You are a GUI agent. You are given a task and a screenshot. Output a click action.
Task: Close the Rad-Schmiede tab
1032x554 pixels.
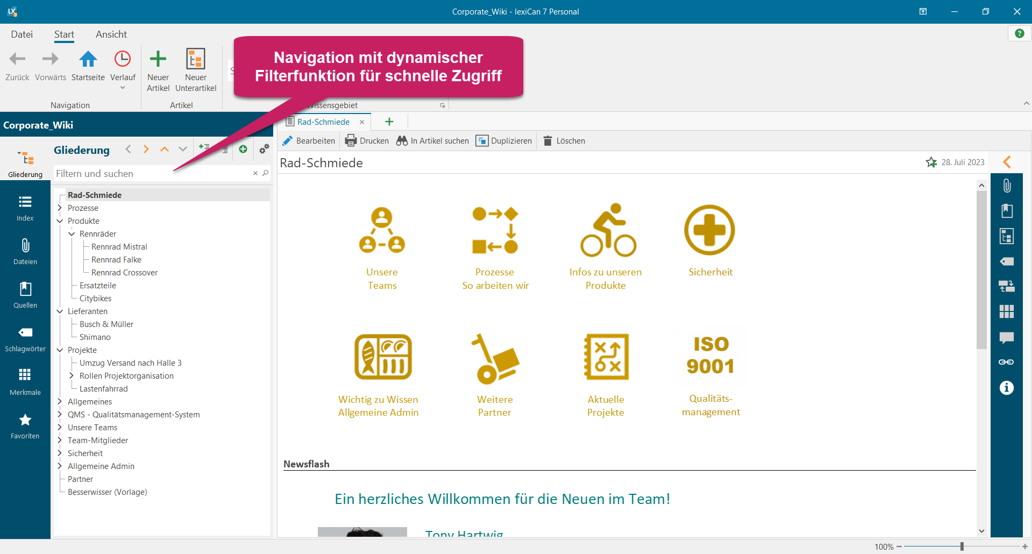(x=362, y=122)
